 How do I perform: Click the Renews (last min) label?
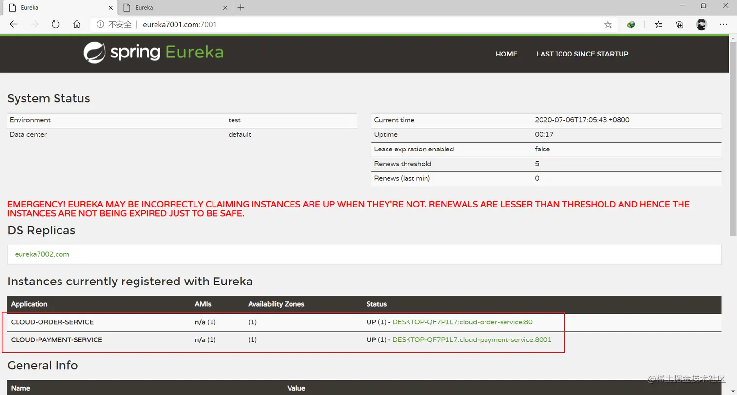tap(402, 178)
